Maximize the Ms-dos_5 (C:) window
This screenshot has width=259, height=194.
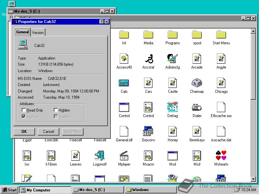107,11
